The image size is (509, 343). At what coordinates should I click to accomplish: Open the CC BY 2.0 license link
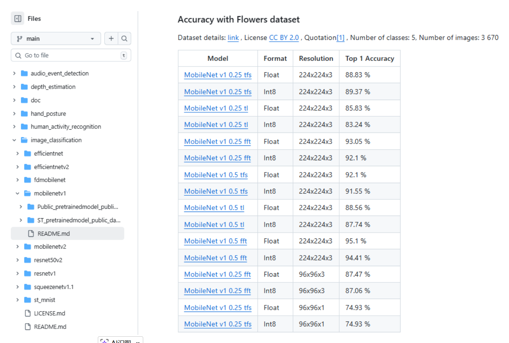pyautogui.click(x=283, y=38)
